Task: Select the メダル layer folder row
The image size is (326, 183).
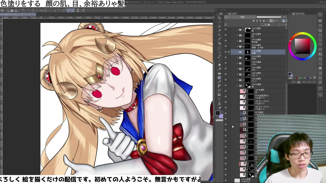Action: pyautogui.click(x=258, y=63)
